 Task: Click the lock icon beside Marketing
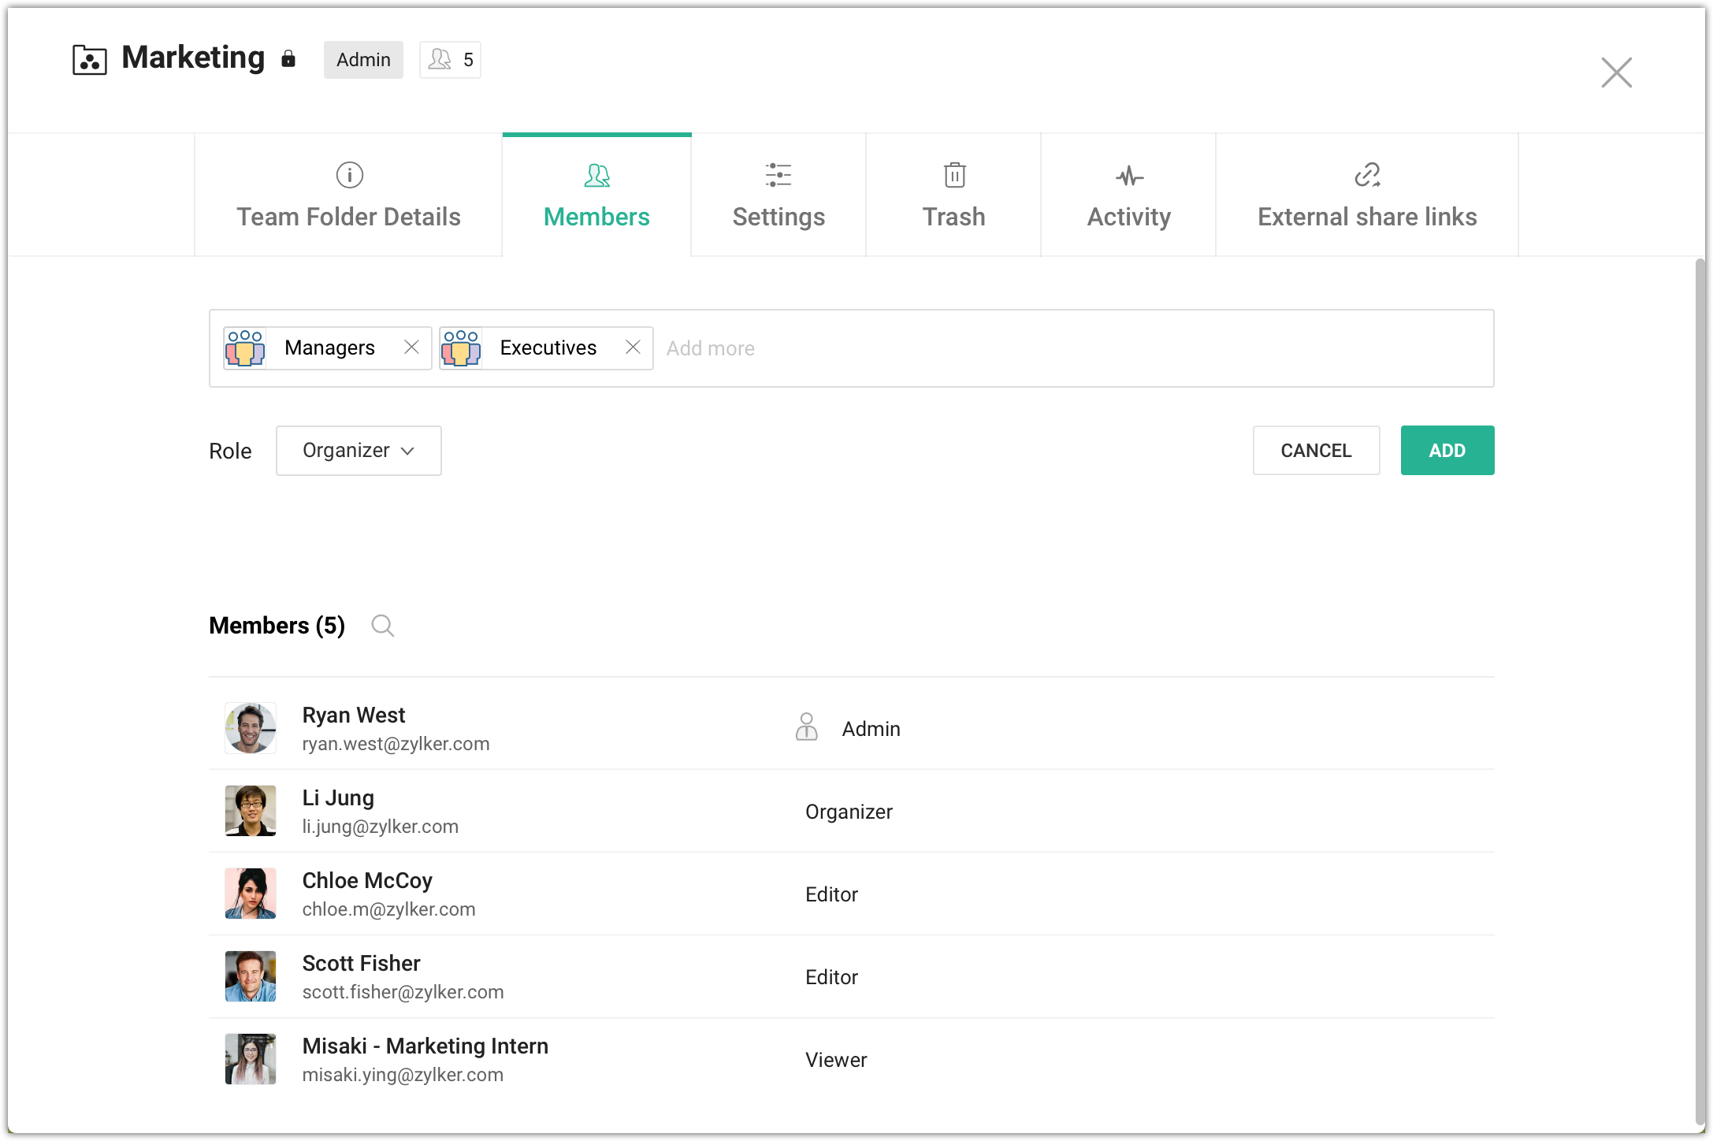288,59
